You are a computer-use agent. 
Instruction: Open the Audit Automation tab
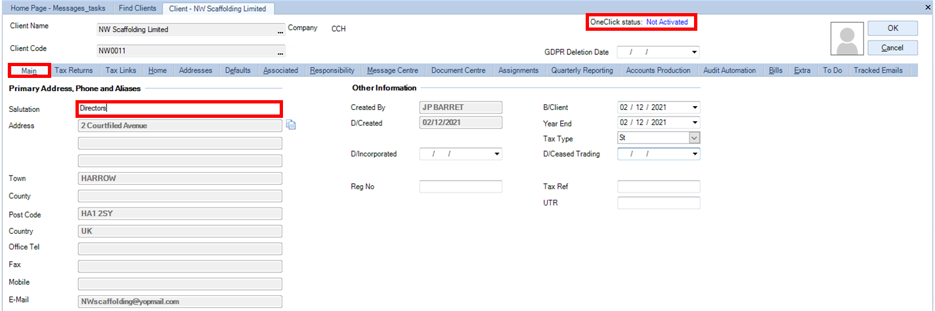point(729,70)
